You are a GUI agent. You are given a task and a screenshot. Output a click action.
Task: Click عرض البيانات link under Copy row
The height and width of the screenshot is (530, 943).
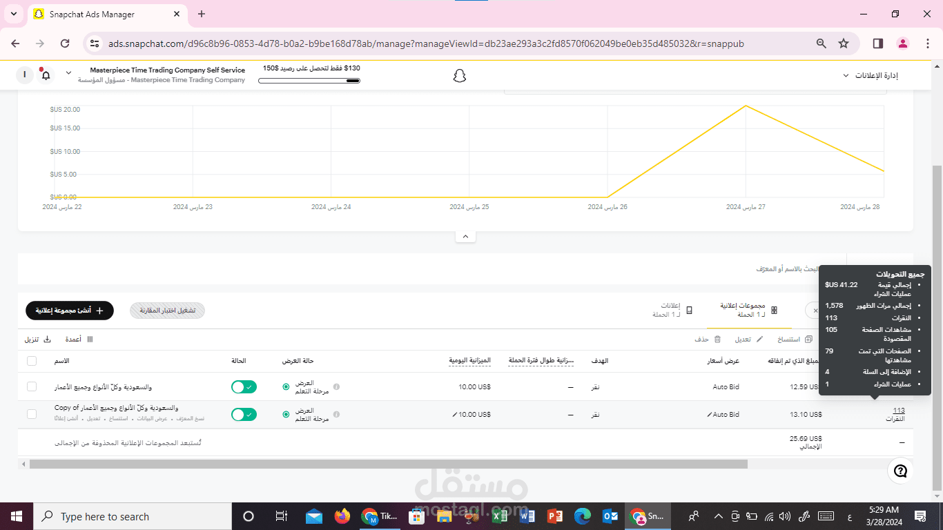[x=151, y=419]
